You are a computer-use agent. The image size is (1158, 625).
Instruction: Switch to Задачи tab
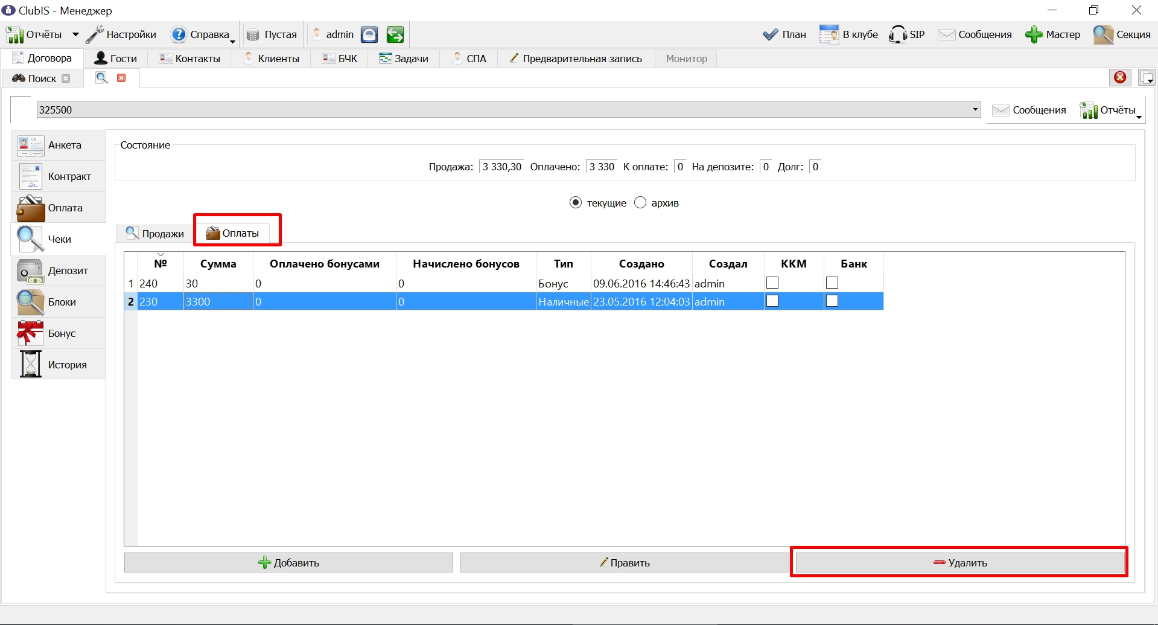click(404, 59)
